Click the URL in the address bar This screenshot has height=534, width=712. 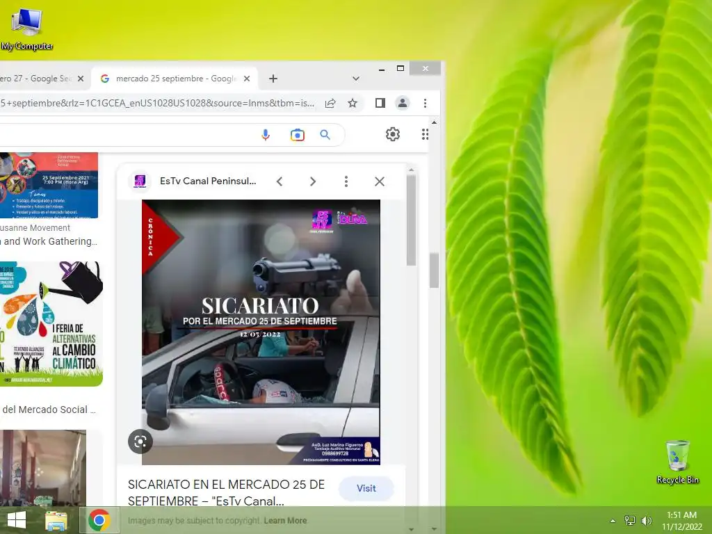point(157,103)
